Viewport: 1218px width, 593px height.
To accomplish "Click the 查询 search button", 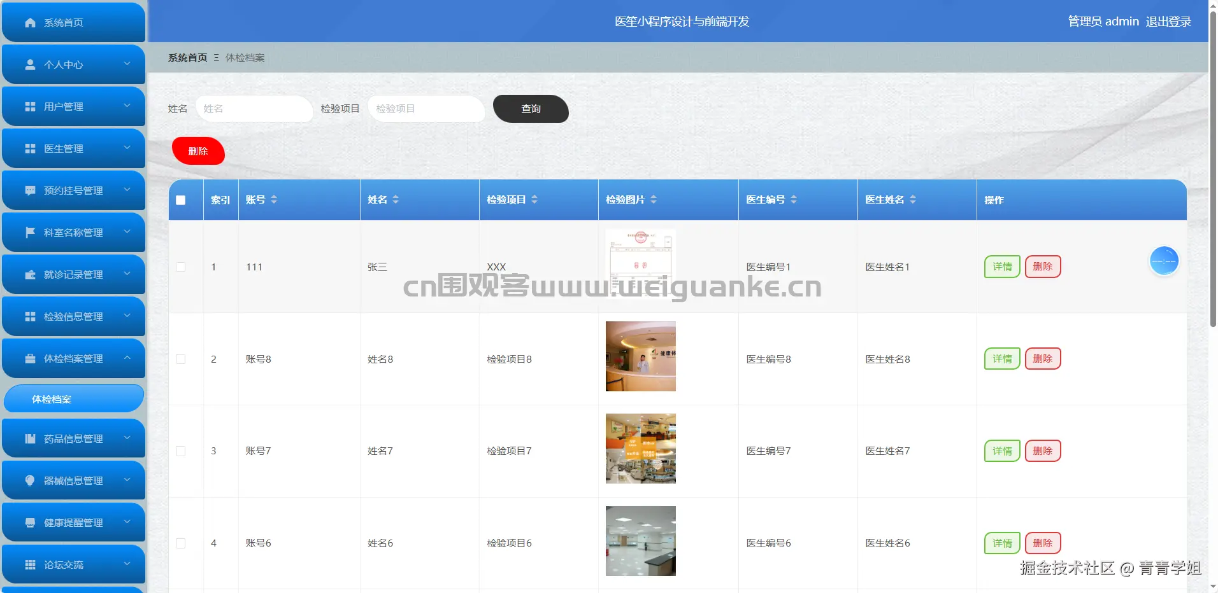I will pos(531,109).
